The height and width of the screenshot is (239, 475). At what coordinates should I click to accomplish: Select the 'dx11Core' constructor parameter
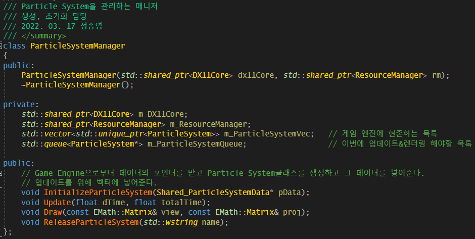point(256,75)
